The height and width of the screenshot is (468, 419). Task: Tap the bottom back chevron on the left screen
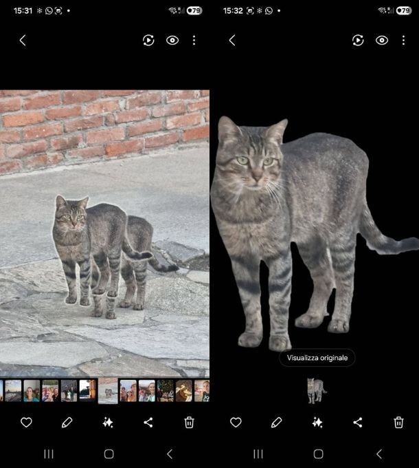(x=170, y=454)
